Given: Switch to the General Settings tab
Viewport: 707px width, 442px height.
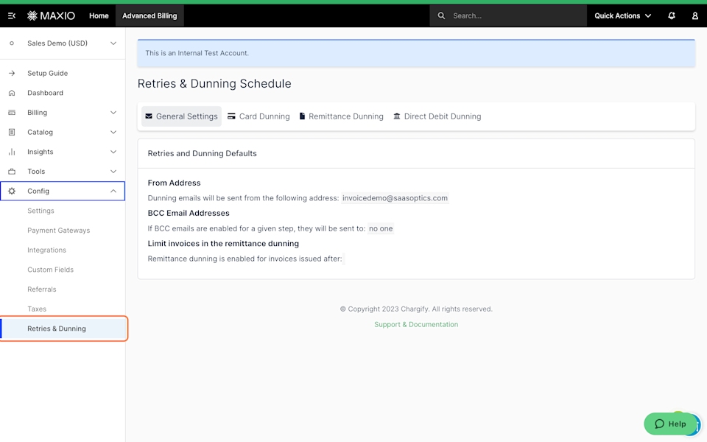Looking at the screenshot, I should 182,116.
